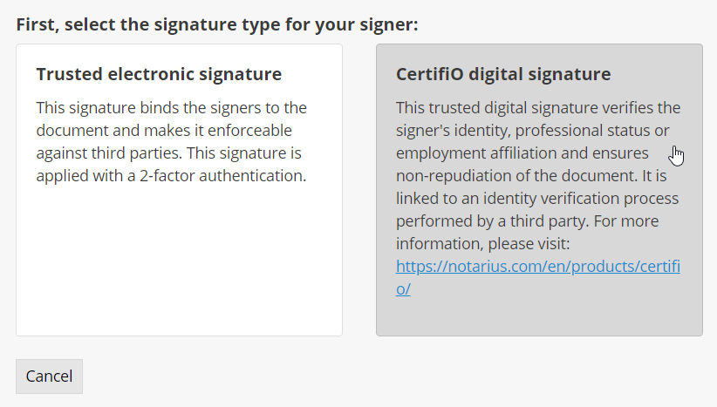The height and width of the screenshot is (407, 717).
Task: Click empty space inside Trusted electronic signature card
Action: pos(179,261)
